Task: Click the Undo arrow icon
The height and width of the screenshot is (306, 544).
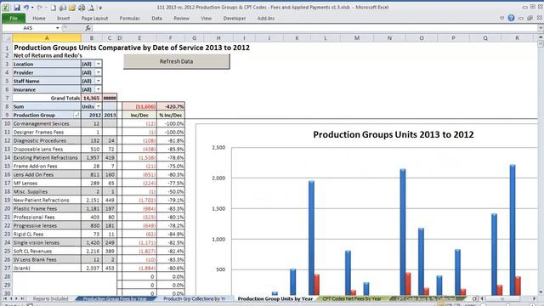Action: coord(26,8)
